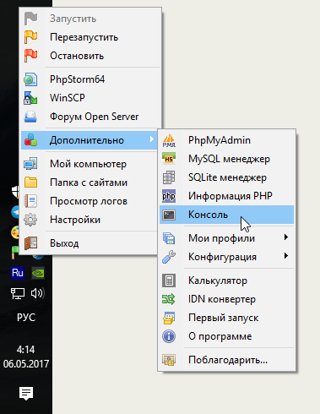Click the SQLite менеджер database icon
Image resolution: width=320 pixels, height=414 pixels.
point(169,177)
